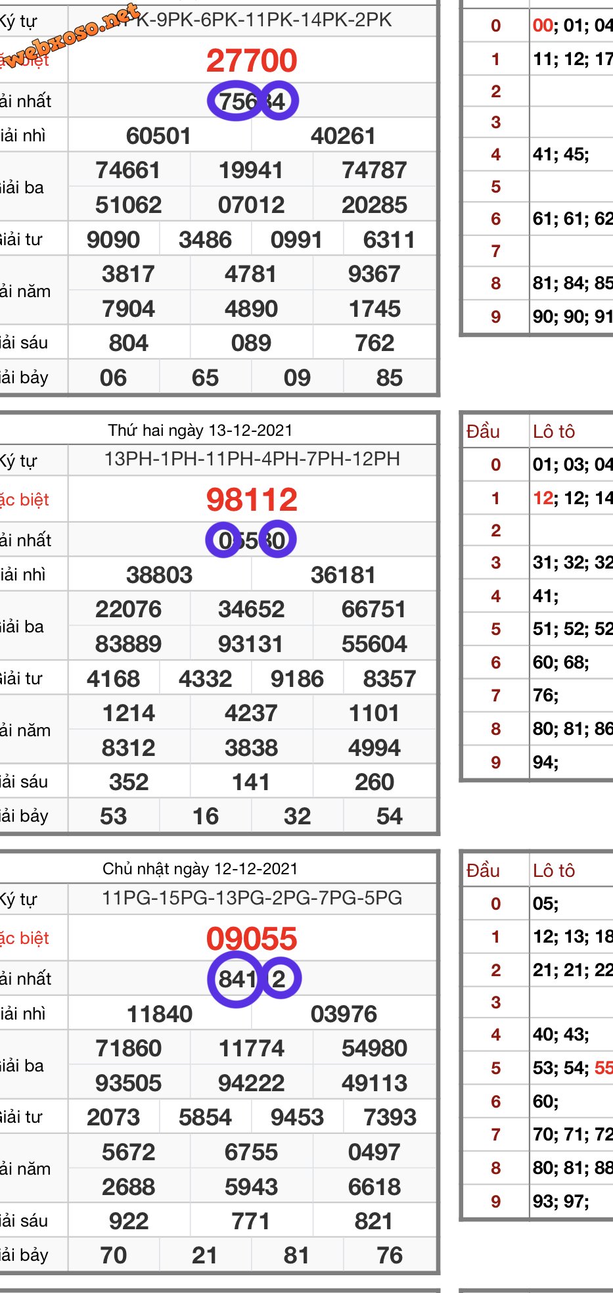
Task: Tap fifth prize number 4237
Action: coord(251,713)
